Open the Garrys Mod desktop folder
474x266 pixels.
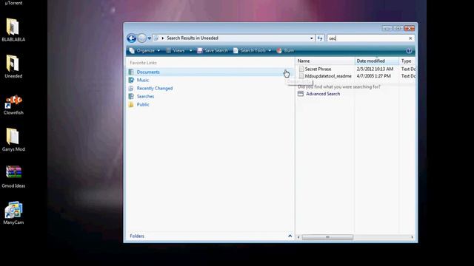click(13, 136)
